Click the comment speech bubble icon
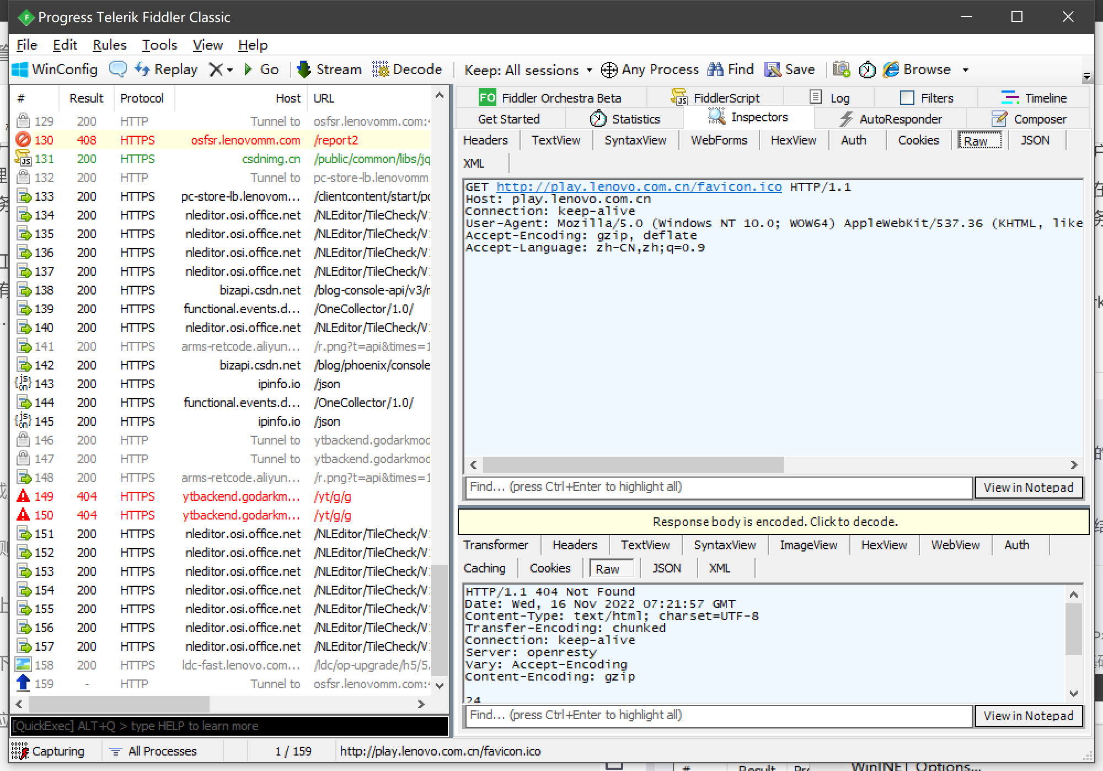Image resolution: width=1103 pixels, height=771 pixels. tap(118, 69)
